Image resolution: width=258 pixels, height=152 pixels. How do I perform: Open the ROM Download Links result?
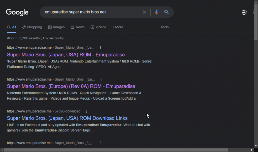67,118
